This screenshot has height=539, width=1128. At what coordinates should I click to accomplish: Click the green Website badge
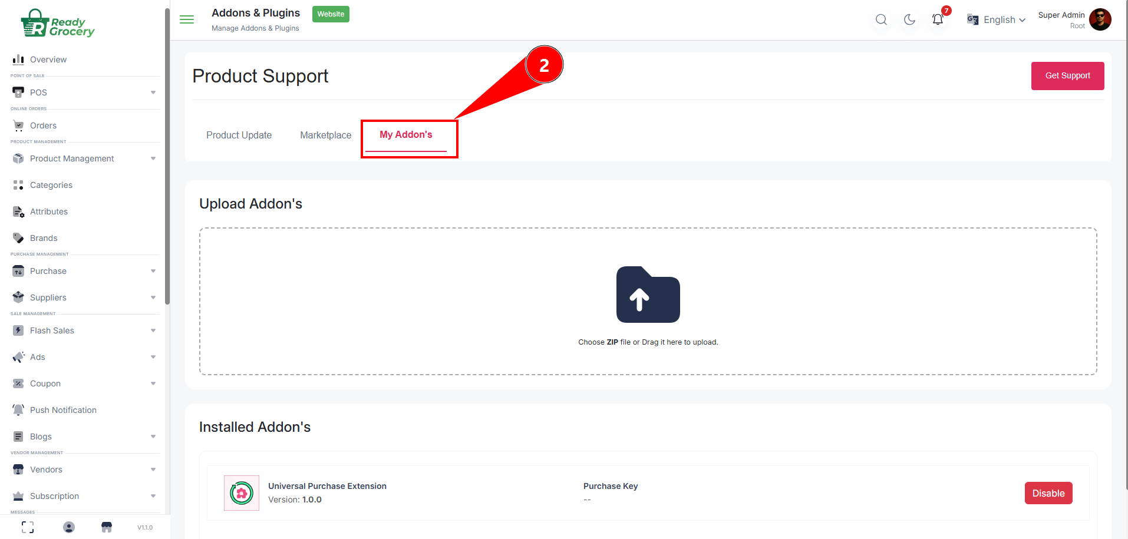(331, 14)
